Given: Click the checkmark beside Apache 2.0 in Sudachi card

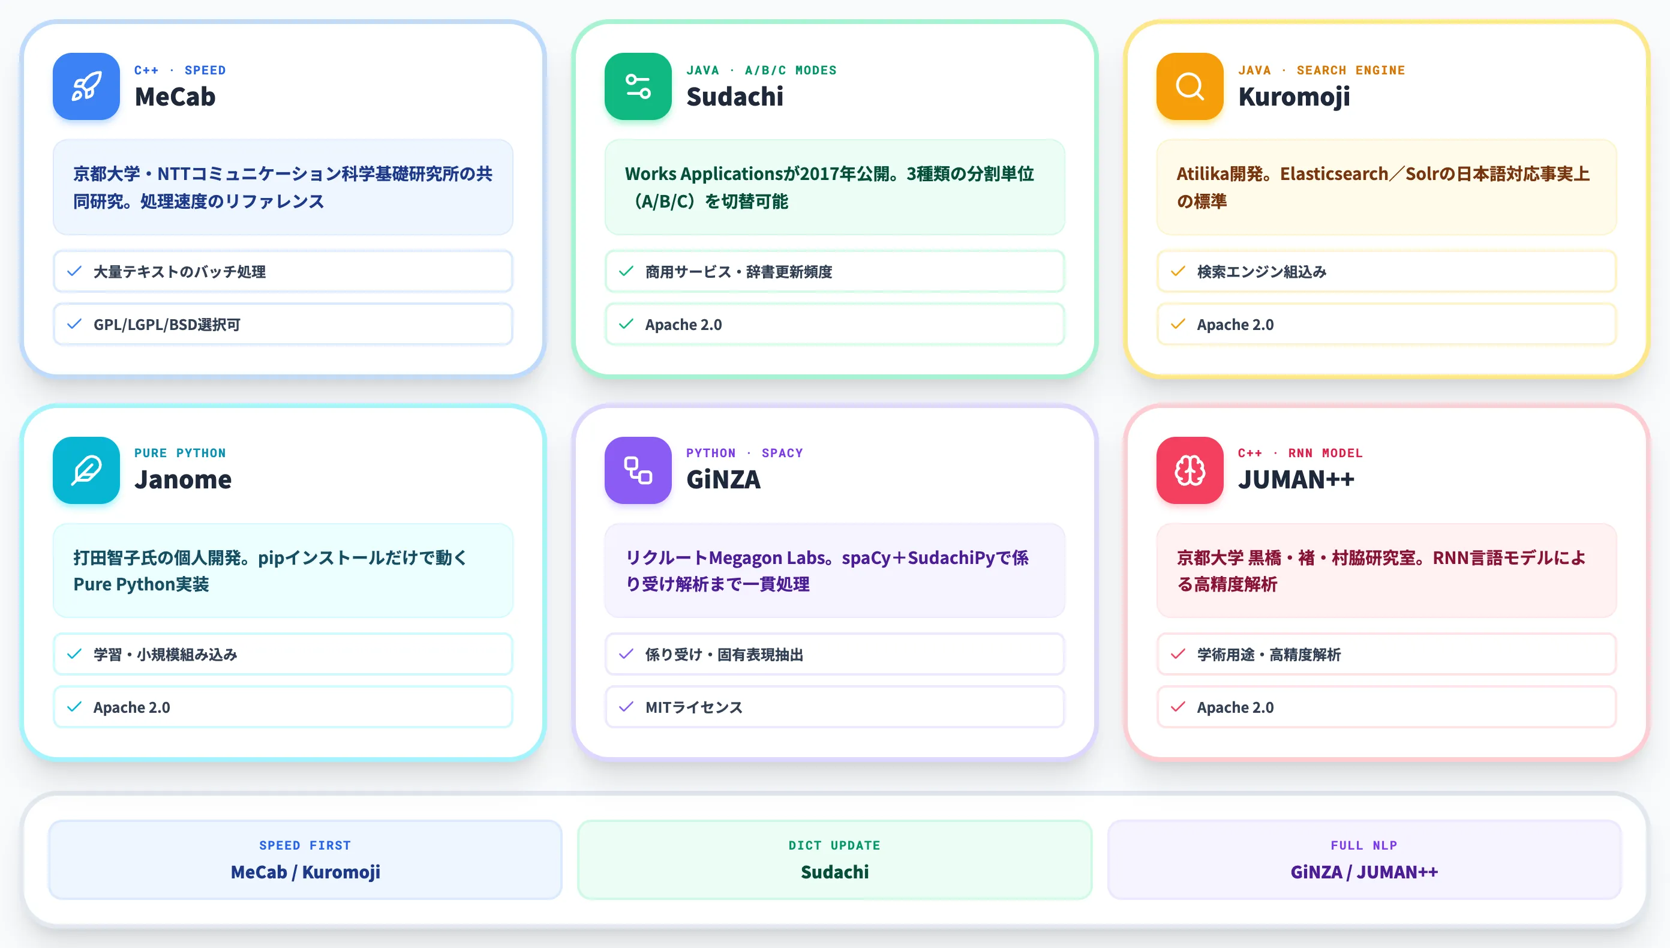Looking at the screenshot, I should [x=626, y=323].
